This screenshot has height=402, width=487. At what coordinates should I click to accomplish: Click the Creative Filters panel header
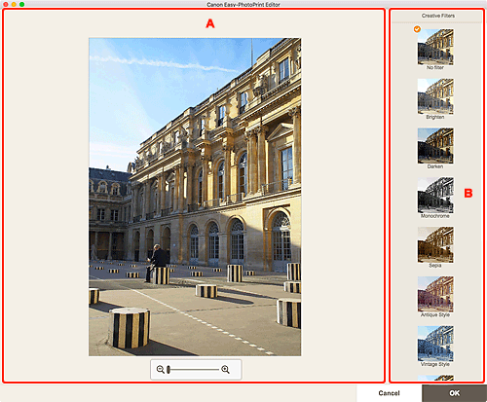(x=437, y=16)
